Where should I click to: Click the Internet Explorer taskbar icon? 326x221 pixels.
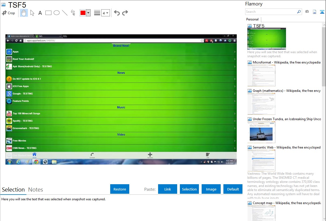coord(18,162)
